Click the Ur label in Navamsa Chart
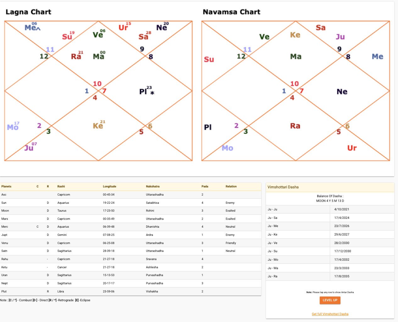Image resolution: width=398 pixels, height=322 pixels. tap(352, 148)
